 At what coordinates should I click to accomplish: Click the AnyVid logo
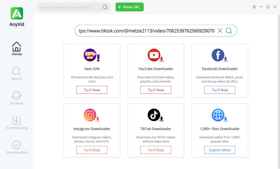coord(16,13)
